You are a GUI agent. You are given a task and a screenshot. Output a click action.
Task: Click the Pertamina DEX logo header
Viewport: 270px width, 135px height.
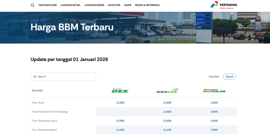click(120, 91)
